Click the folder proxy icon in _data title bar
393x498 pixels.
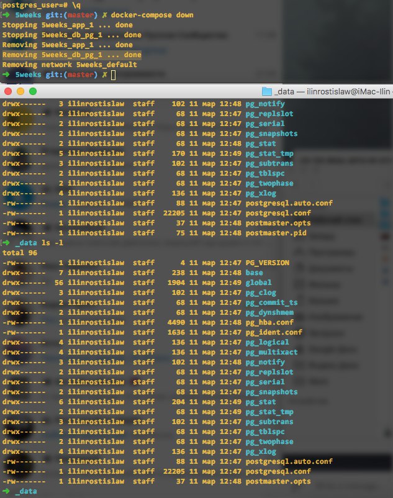pos(266,91)
